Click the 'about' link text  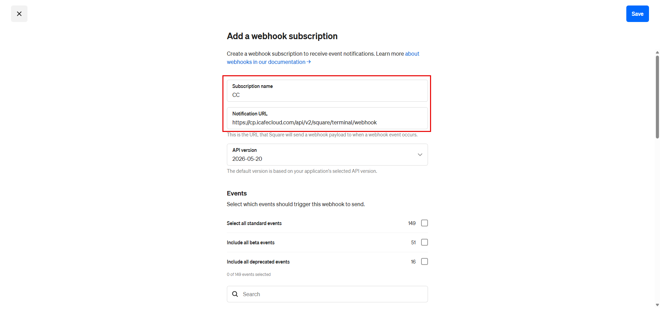412,54
